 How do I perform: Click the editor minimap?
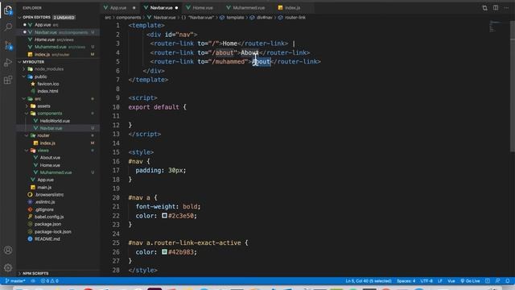tap(496, 27)
